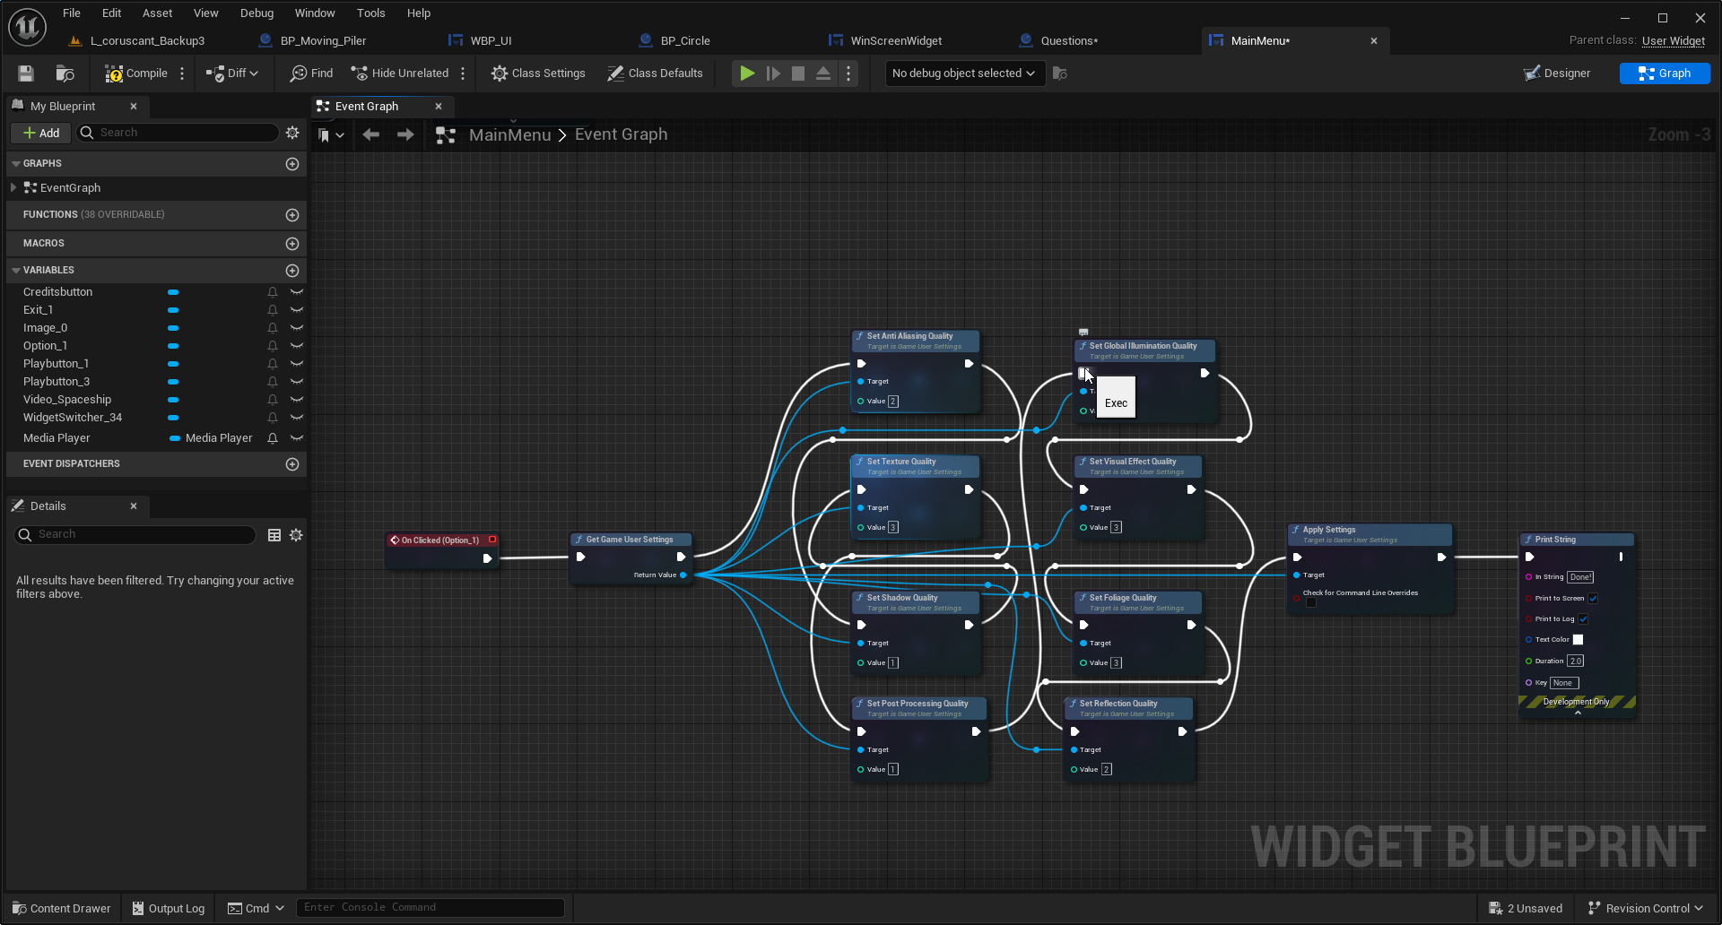
Task: Navigate back in graph history
Action: click(370, 134)
